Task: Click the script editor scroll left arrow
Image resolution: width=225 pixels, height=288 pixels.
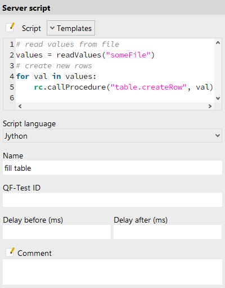Action: point(20,107)
